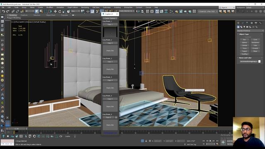Open the Corona menu
265x149 pixels.
pyautogui.click(x=148, y=7)
